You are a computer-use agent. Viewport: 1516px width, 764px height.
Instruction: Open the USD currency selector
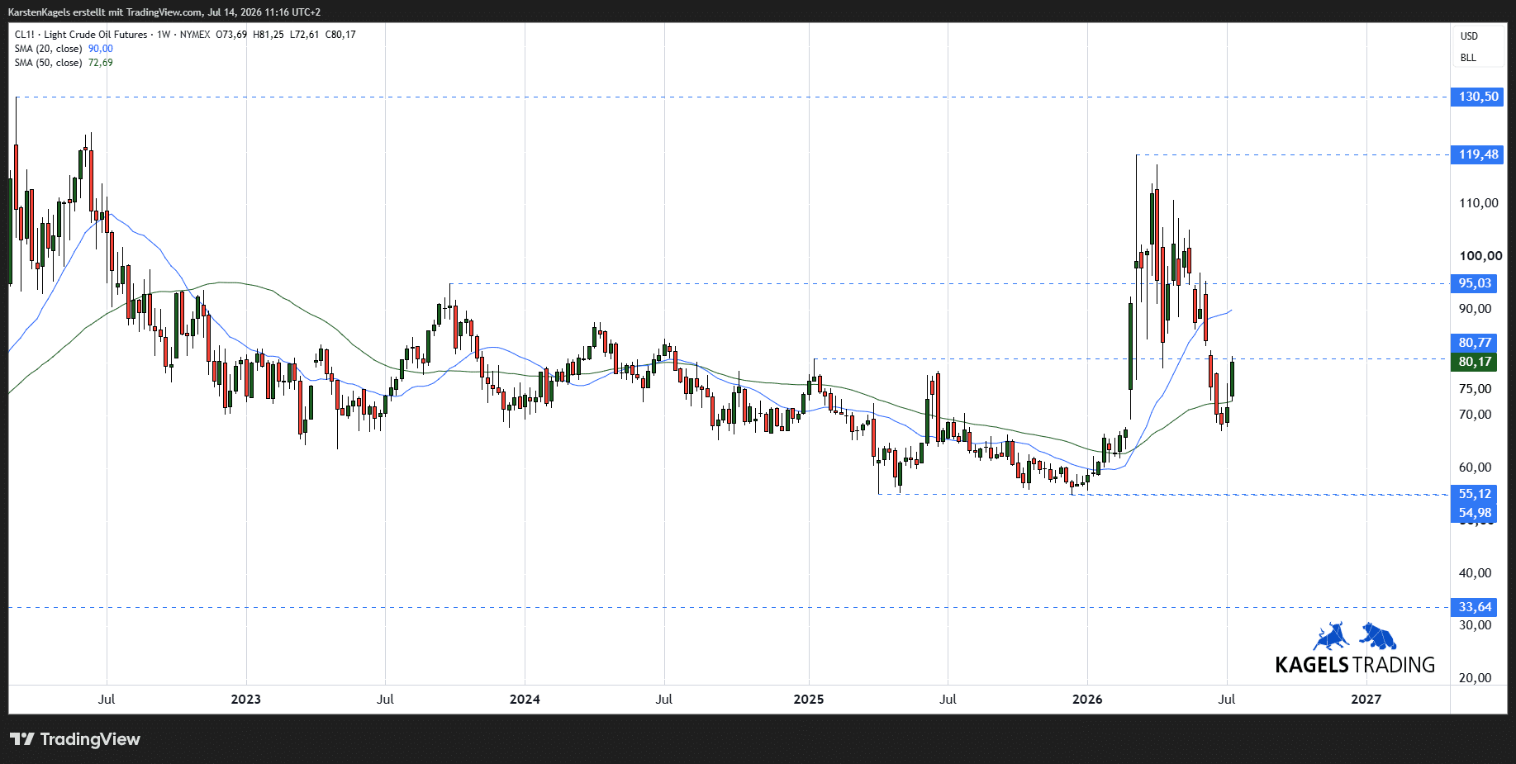pos(1469,36)
